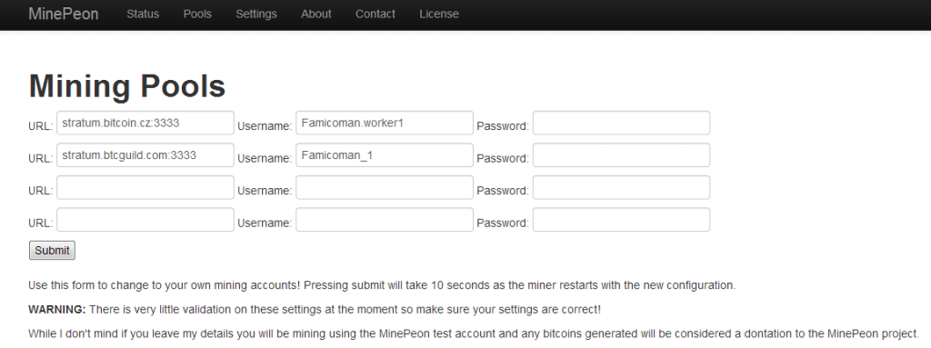Screen dimensions: 931x348
Task: Click the Submit button
Action: (52, 251)
